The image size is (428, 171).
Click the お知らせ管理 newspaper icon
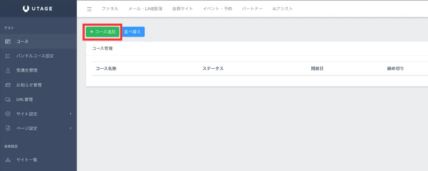8,85
